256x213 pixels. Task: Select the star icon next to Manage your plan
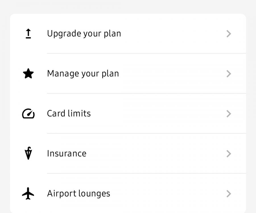(28, 73)
